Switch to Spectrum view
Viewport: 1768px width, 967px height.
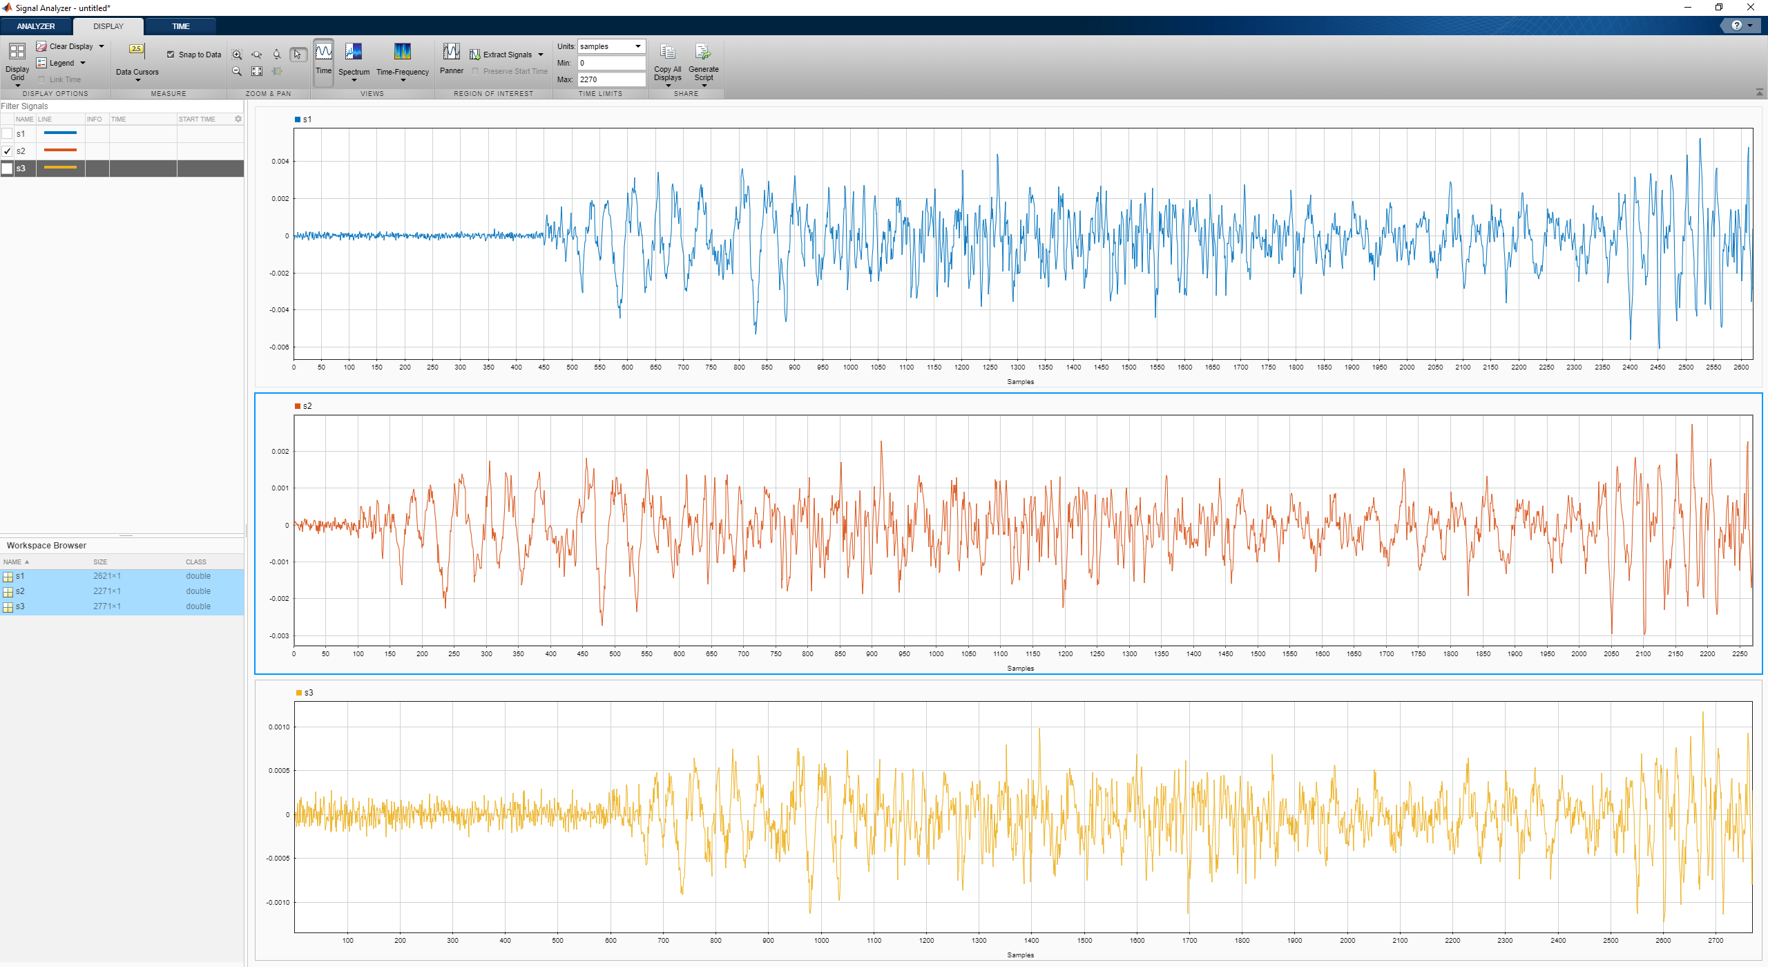point(354,52)
